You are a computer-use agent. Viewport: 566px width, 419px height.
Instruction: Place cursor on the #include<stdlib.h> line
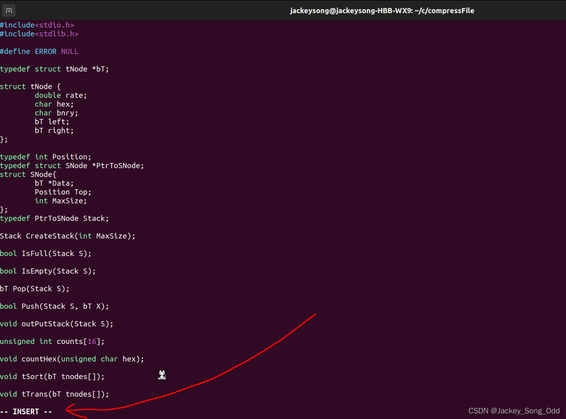[x=39, y=34]
